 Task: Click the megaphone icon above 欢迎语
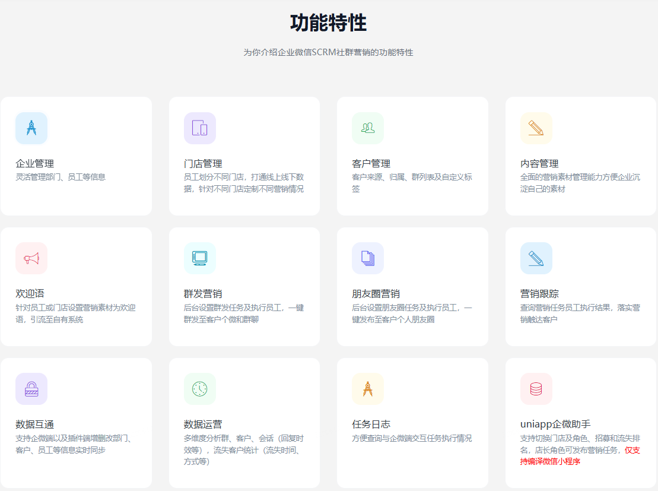31,258
